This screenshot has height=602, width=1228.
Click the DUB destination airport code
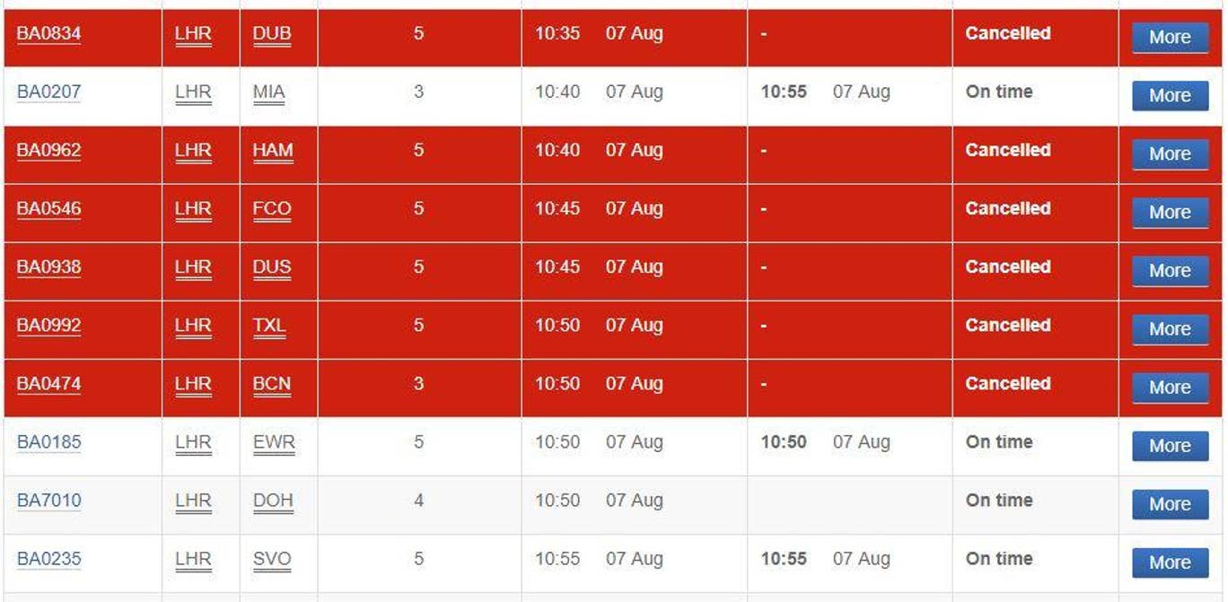click(x=272, y=34)
